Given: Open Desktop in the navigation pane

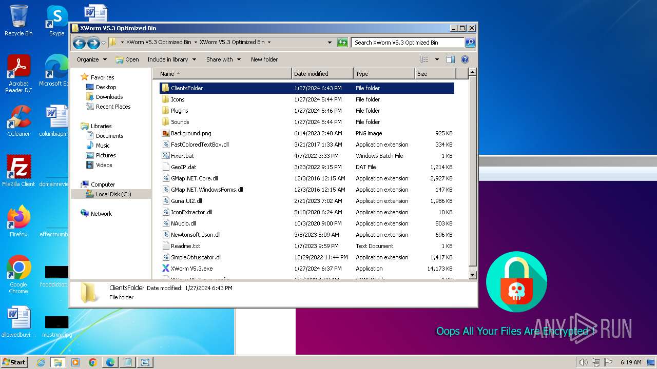Looking at the screenshot, I should pos(106,87).
